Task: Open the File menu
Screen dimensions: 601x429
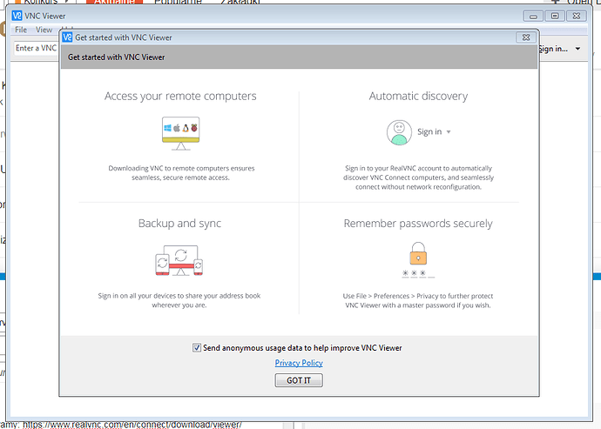Action: (x=21, y=30)
